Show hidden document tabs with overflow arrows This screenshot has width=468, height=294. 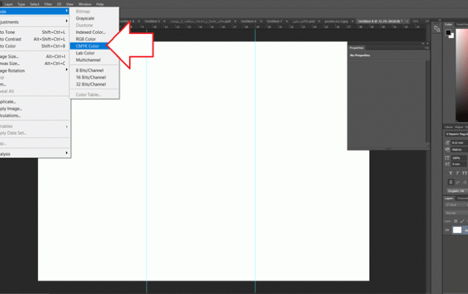(427, 21)
